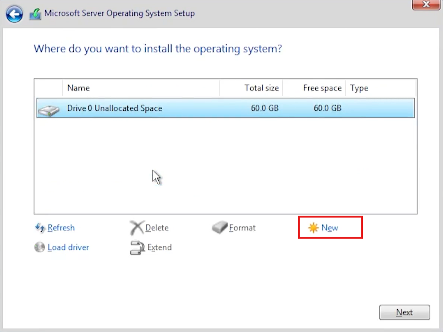Click the Load driver disc icon
The height and width of the screenshot is (332, 443).
pyautogui.click(x=40, y=247)
